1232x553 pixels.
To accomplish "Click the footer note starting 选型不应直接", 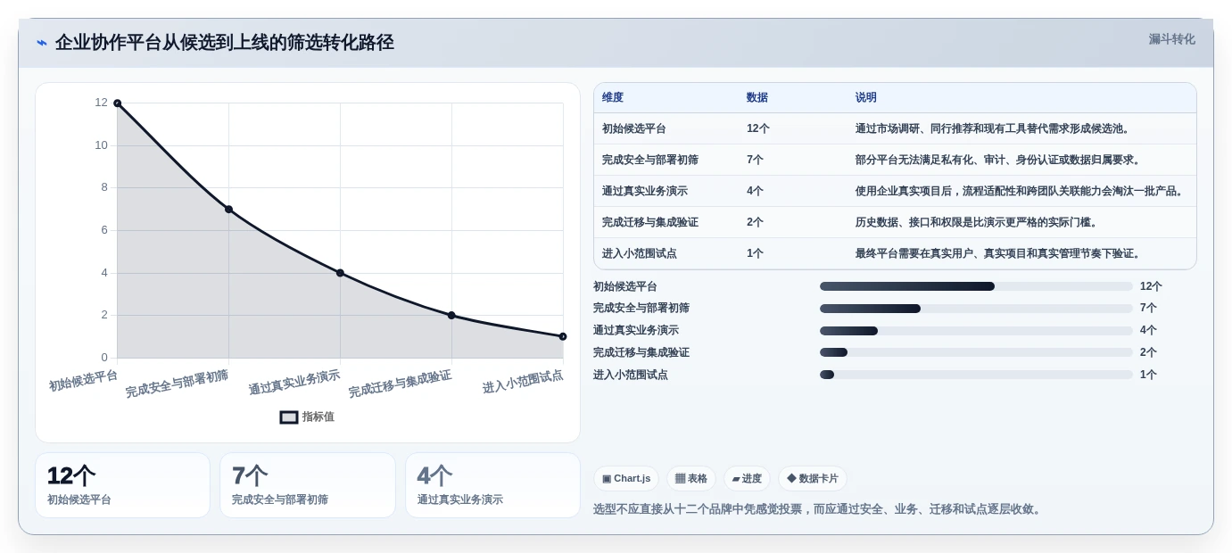I will 819,509.
